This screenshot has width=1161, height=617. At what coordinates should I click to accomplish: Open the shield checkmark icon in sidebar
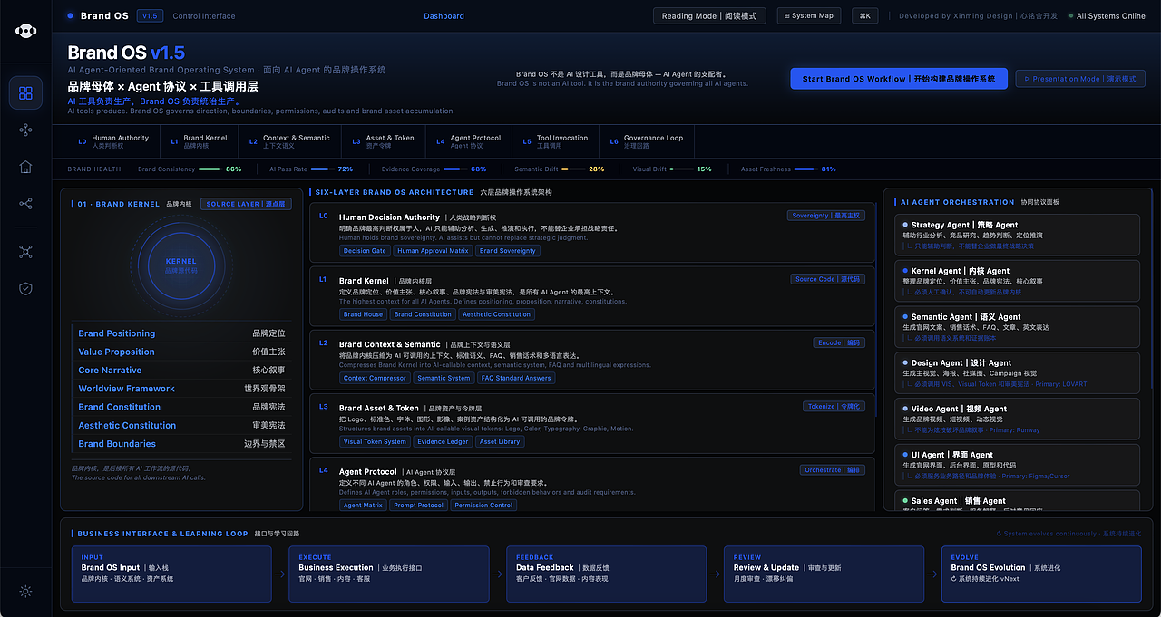tap(25, 288)
